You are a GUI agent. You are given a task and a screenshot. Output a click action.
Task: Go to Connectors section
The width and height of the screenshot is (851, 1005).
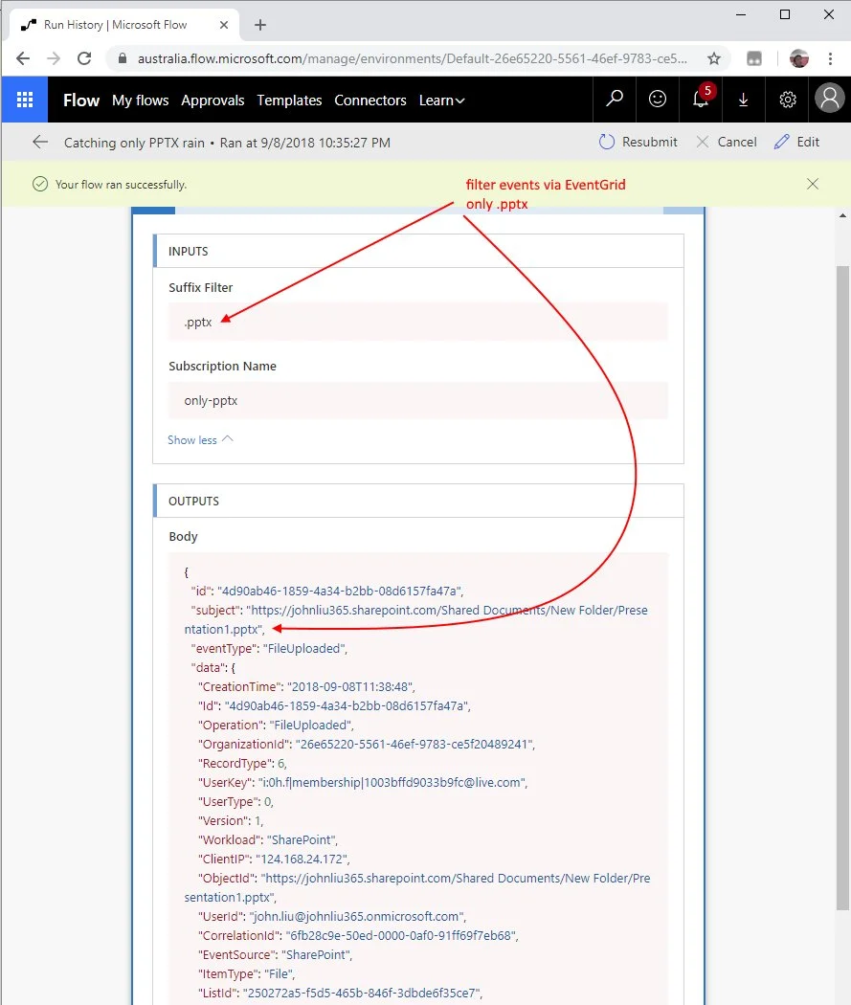click(x=370, y=100)
